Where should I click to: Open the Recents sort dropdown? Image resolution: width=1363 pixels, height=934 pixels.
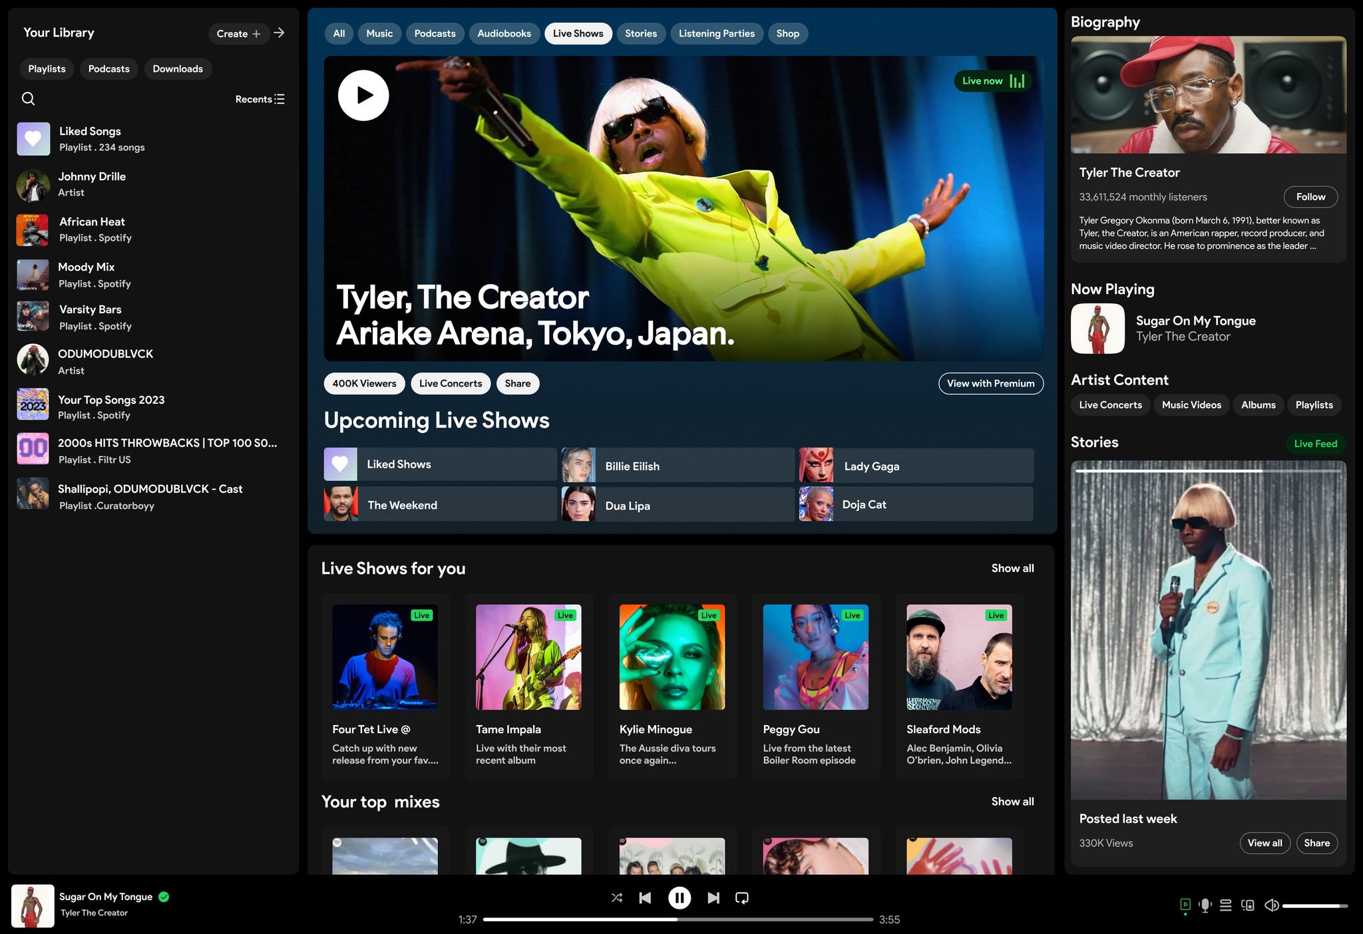260,99
